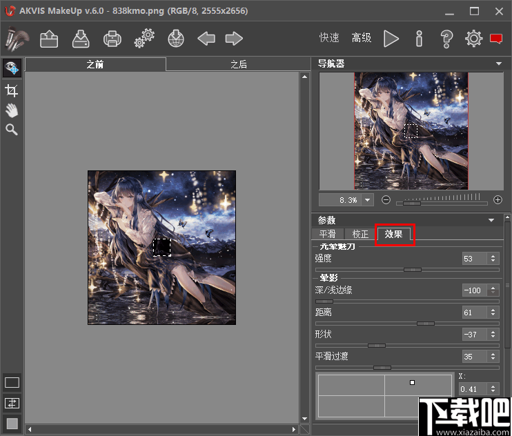Click the canvas horizontal scrollbar right arrow
The height and width of the screenshot is (436, 512).
coord(294,429)
